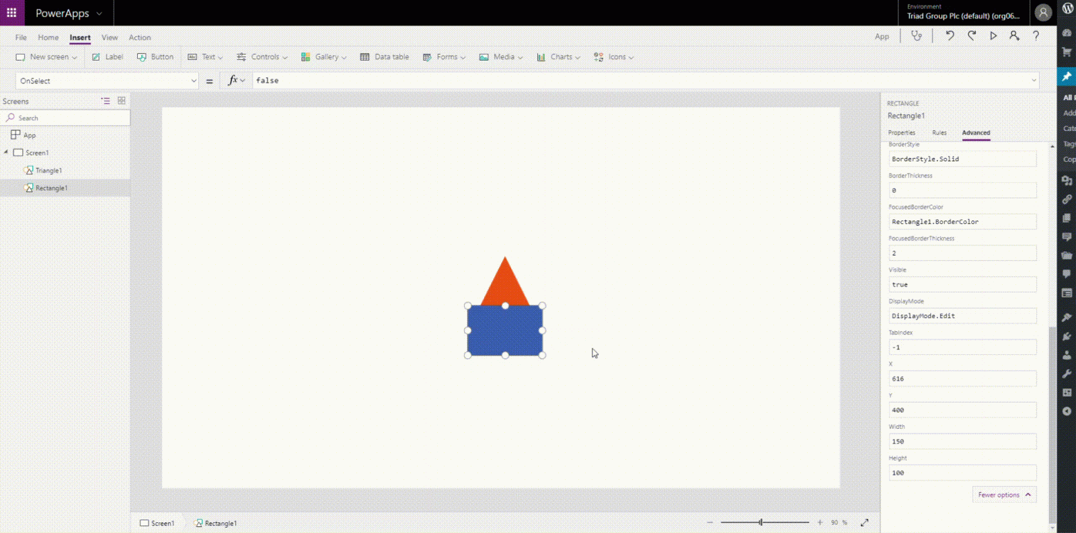Open WordPress Settings sliders icon

[1067, 393]
